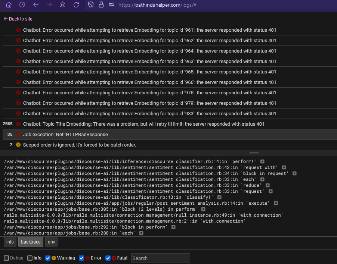Select log message for topic id '979'
337x264 pixels.
[149, 103]
